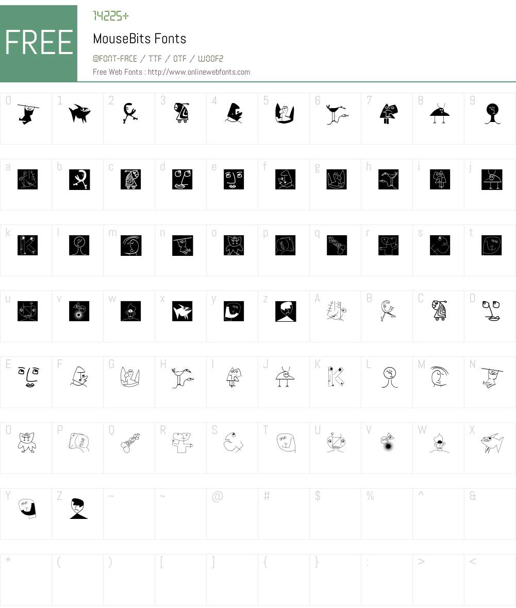The height and width of the screenshot is (608, 516).
Task: Click the outline round-head glyph in cell L
Action: point(389,377)
